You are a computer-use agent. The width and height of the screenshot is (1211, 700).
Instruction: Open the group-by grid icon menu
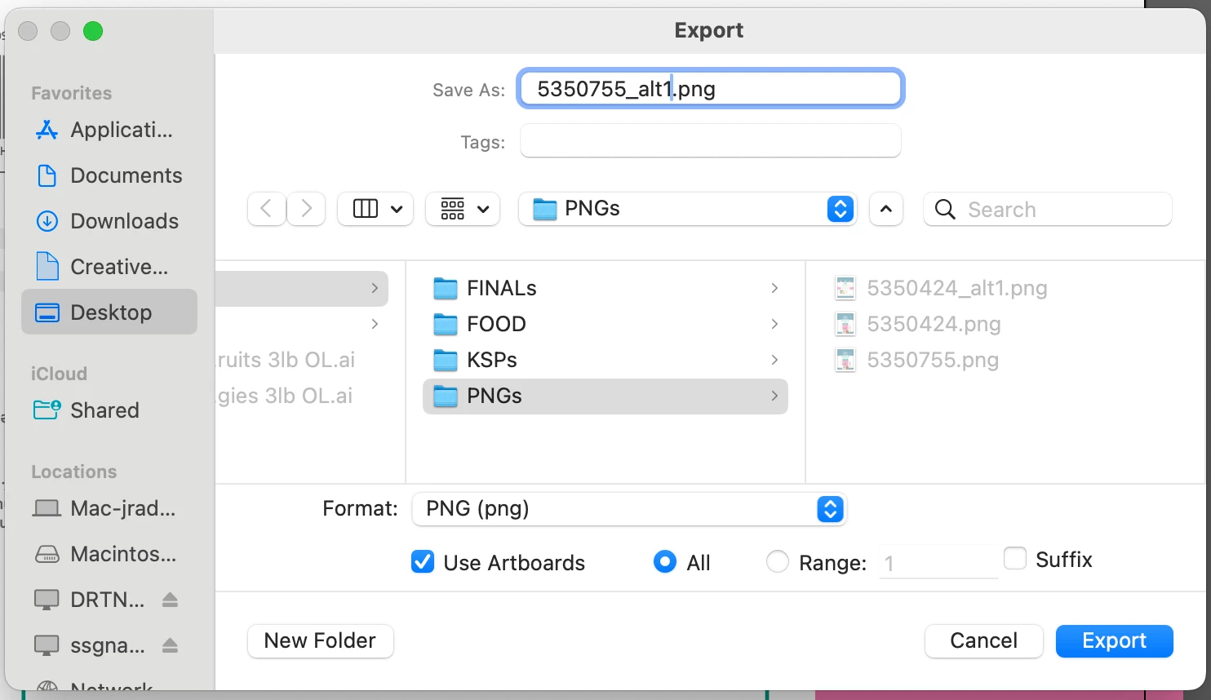pos(463,209)
